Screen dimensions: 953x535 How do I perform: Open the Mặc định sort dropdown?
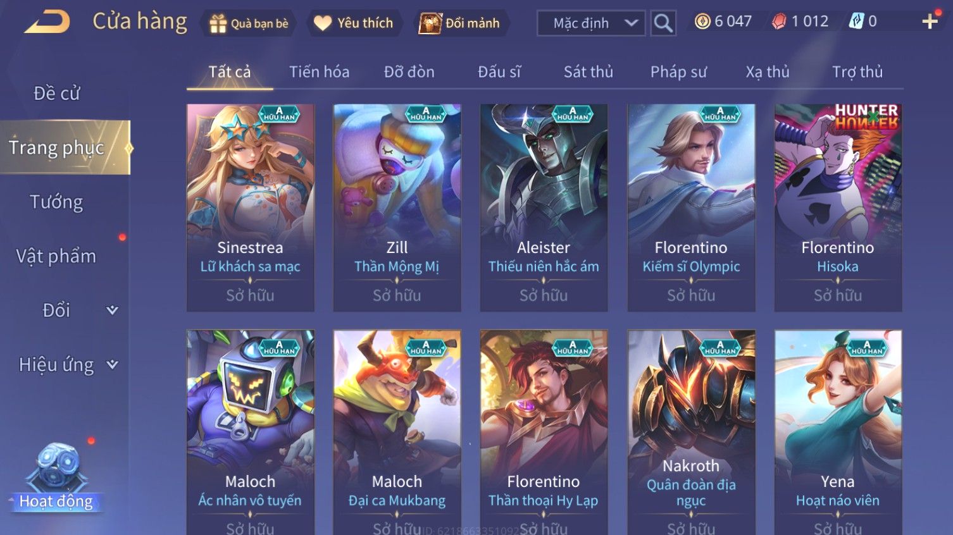pyautogui.click(x=591, y=23)
